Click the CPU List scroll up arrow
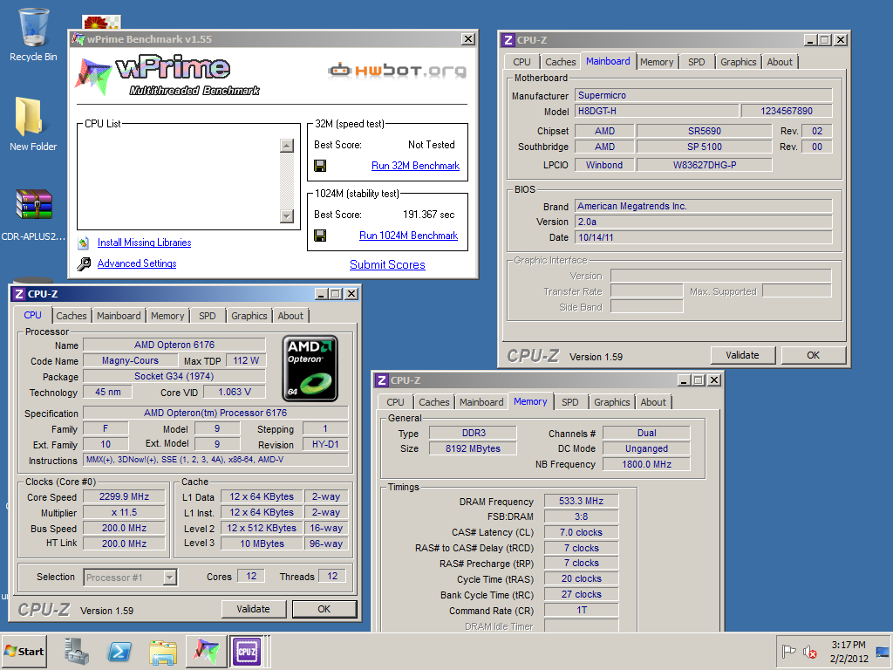893x670 pixels. pyautogui.click(x=287, y=146)
